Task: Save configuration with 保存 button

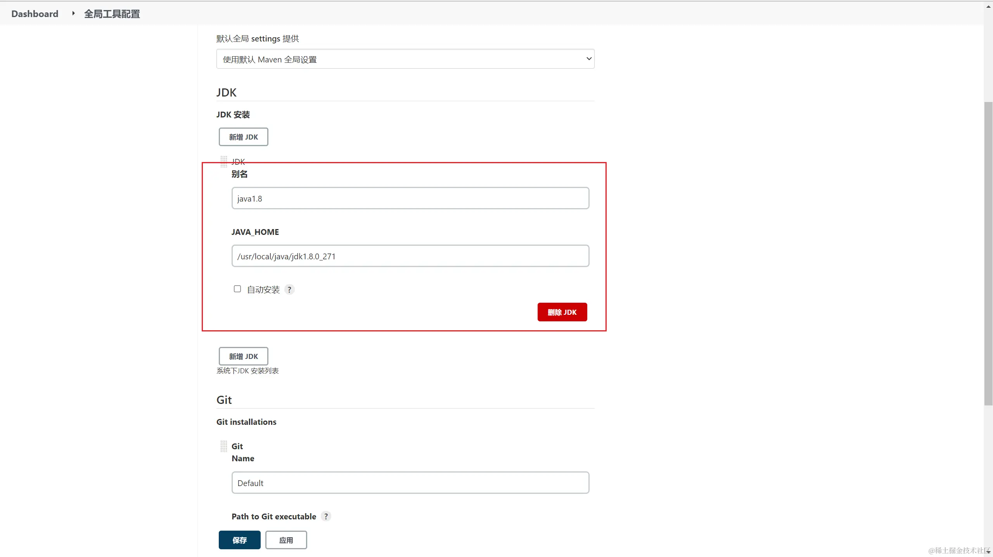Action: point(239,540)
